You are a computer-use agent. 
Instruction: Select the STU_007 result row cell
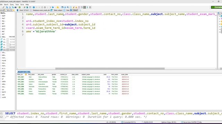(x=21, y=77)
